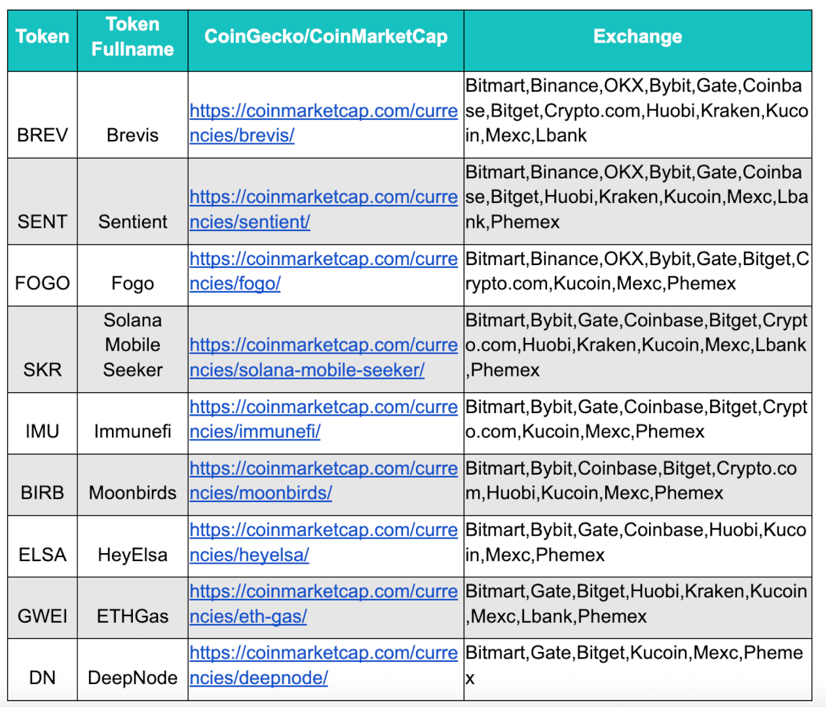Open the Solana Mobile Seeker link
Image resolution: width=826 pixels, height=707 pixels.
click(323, 345)
